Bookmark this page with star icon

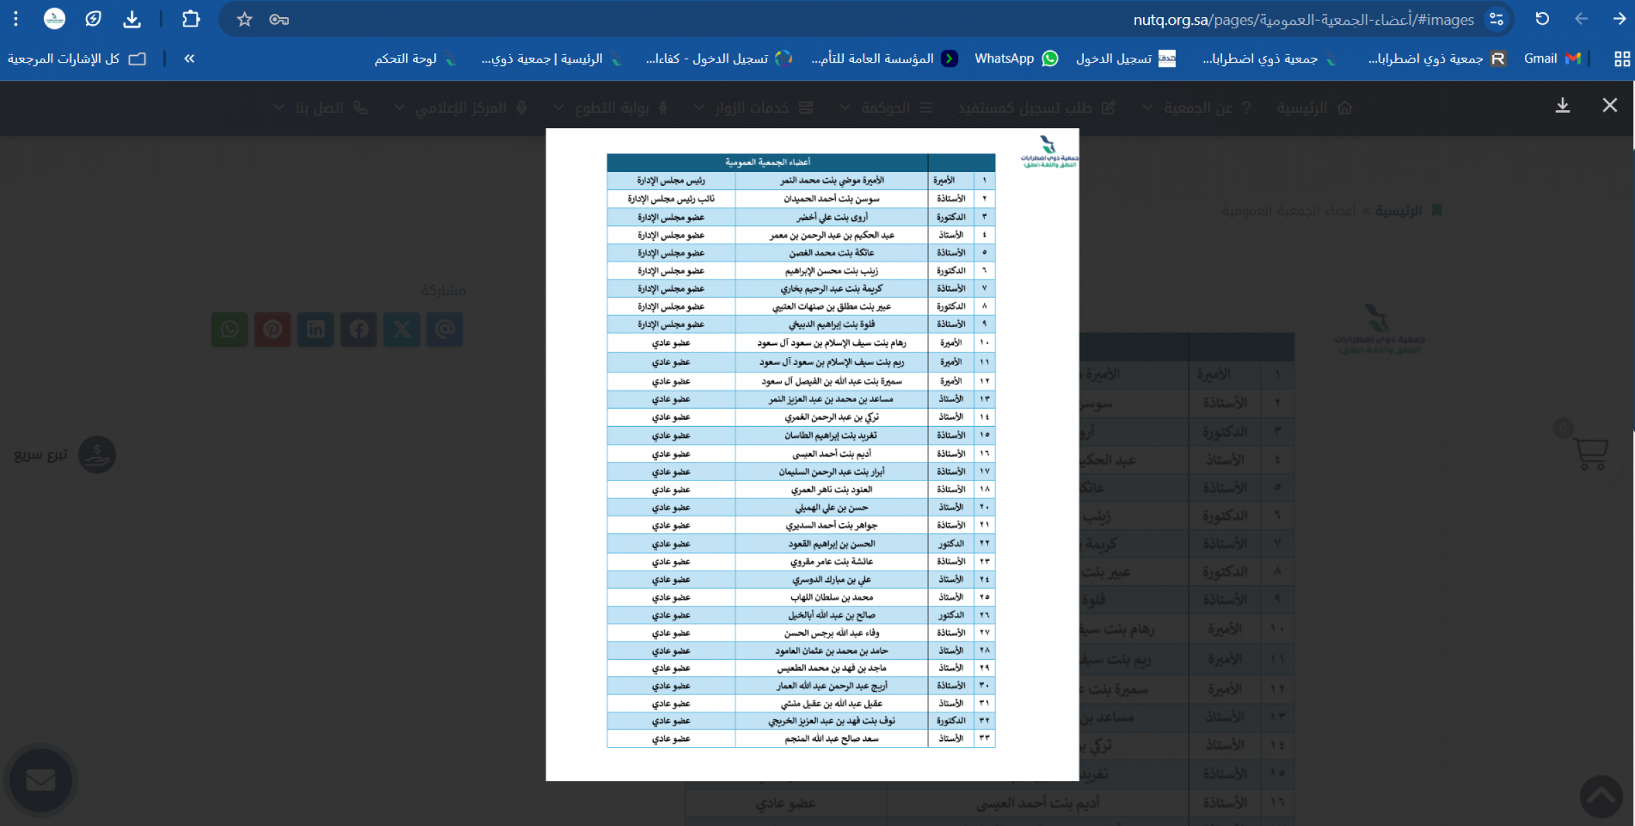point(244,19)
